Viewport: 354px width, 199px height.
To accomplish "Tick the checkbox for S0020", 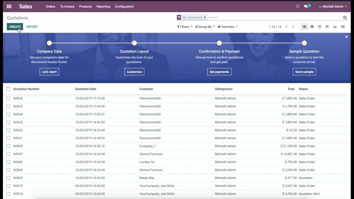I will (8, 146).
